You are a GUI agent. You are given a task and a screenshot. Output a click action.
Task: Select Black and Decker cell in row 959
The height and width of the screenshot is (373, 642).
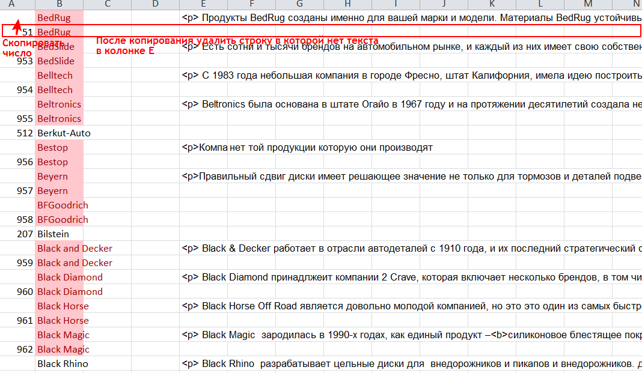60,262
